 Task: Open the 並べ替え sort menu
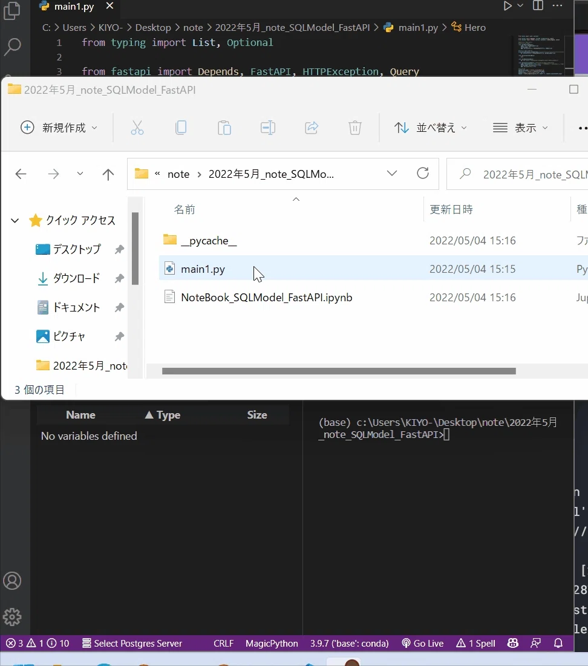[430, 128]
